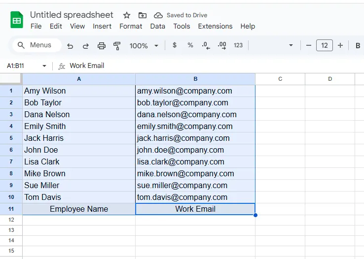
Task: Apply percent format to the selection
Action: [x=190, y=45]
